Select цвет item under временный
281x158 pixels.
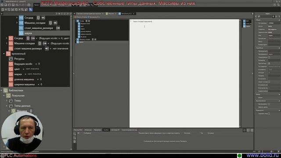click(17, 69)
